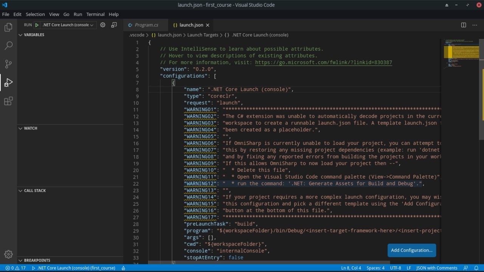Image resolution: width=484 pixels, height=272 pixels.
Task: Click .vscode in the breadcrumb
Action: point(137,35)
